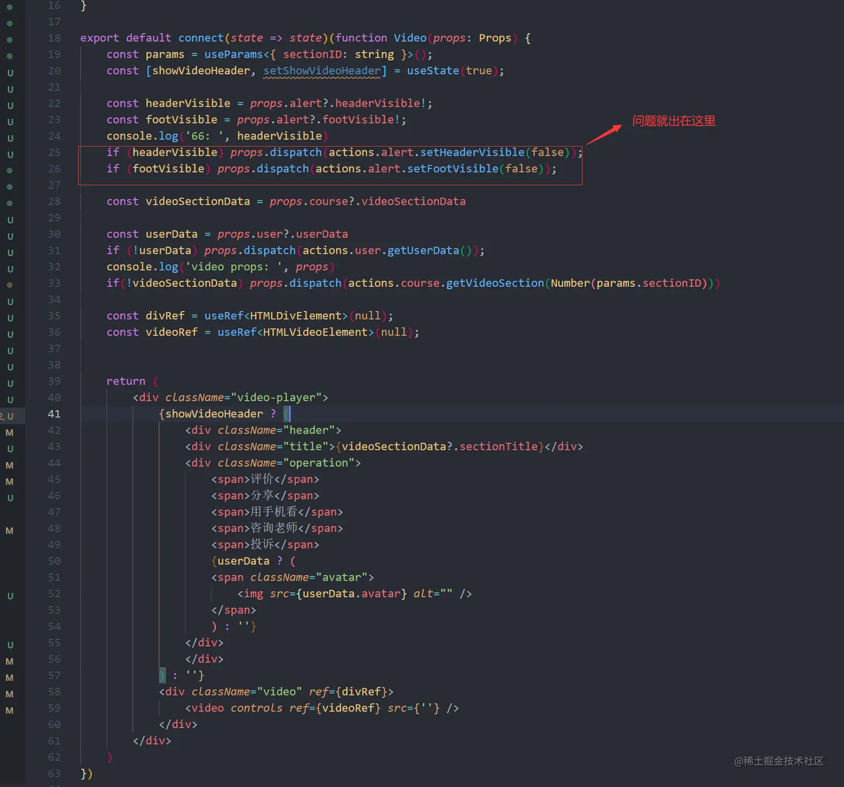Click the Props type annotation on line 18
This screenshot has height=787, width=844.
(x=495, y=38)
